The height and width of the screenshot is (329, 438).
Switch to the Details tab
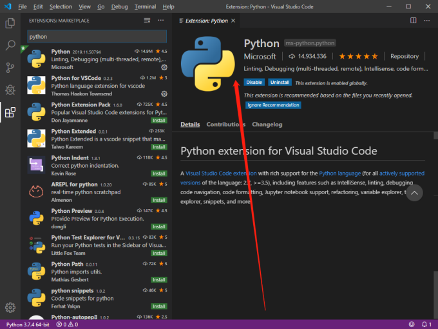tap(190, 125)
